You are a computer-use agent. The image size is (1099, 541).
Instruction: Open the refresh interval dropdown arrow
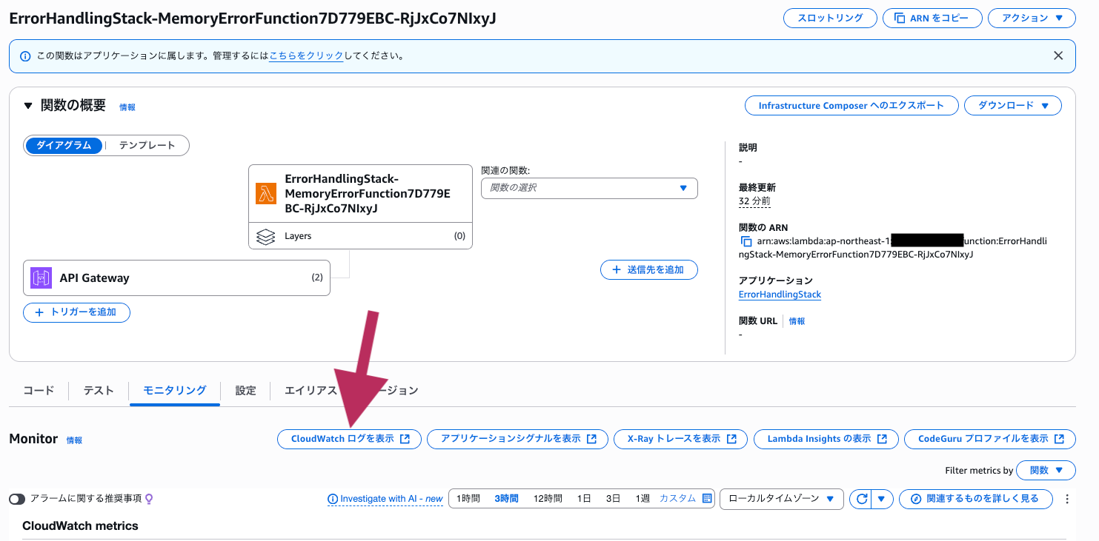[881, 499]
